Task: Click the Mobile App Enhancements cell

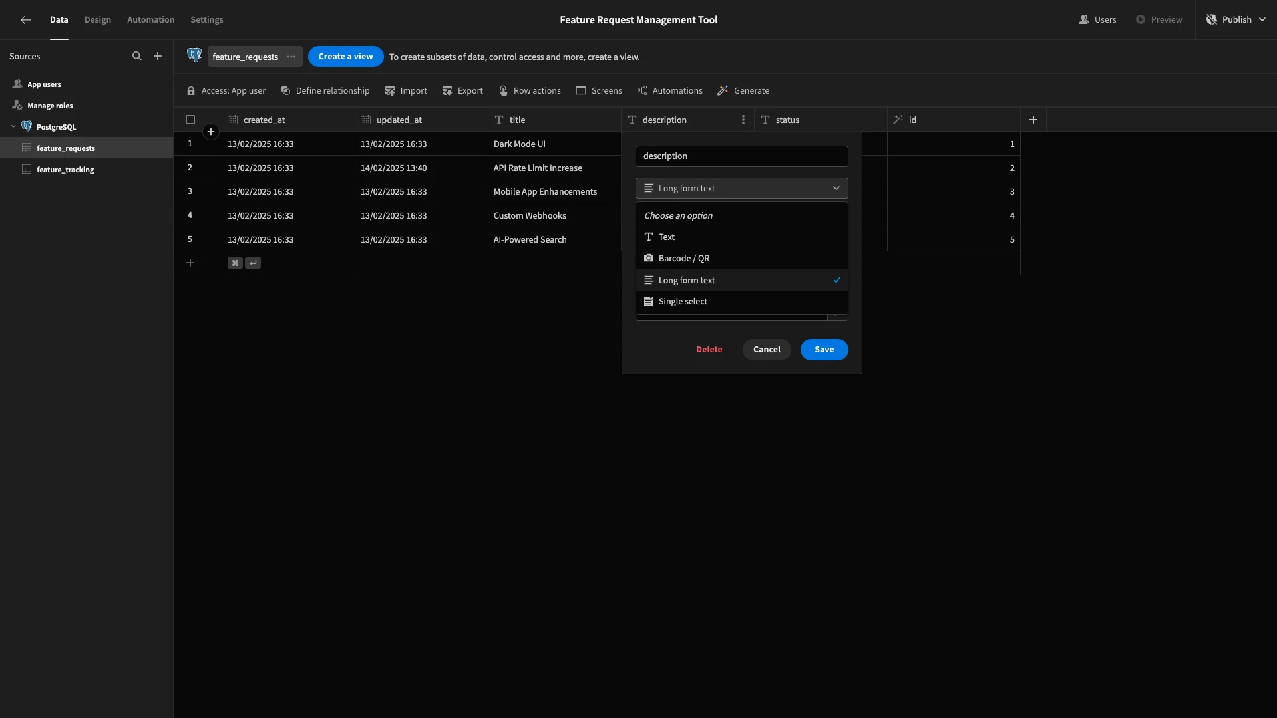Action: pos(554,191)
